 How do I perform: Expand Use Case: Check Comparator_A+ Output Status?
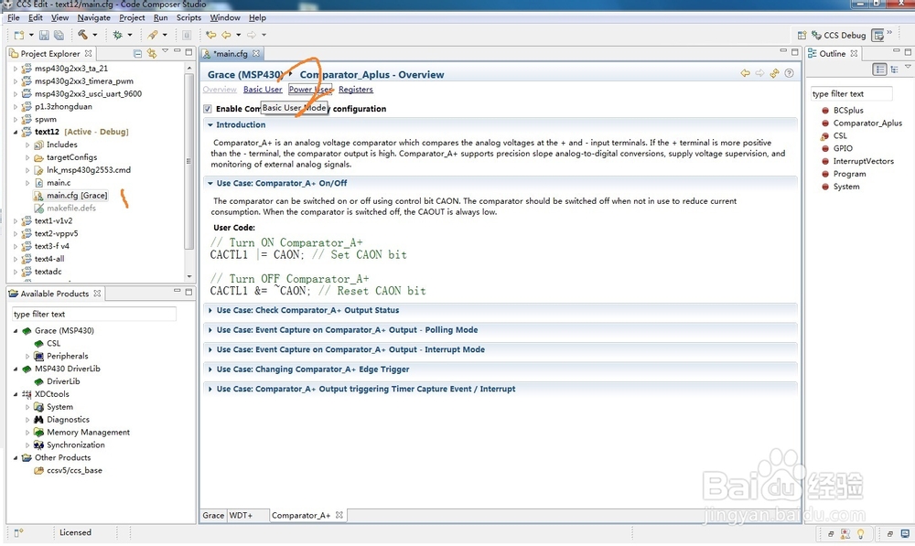(210, 310)
